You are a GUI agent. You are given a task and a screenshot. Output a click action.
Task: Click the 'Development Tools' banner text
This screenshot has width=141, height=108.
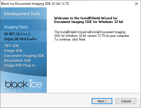tap(22, 14)
